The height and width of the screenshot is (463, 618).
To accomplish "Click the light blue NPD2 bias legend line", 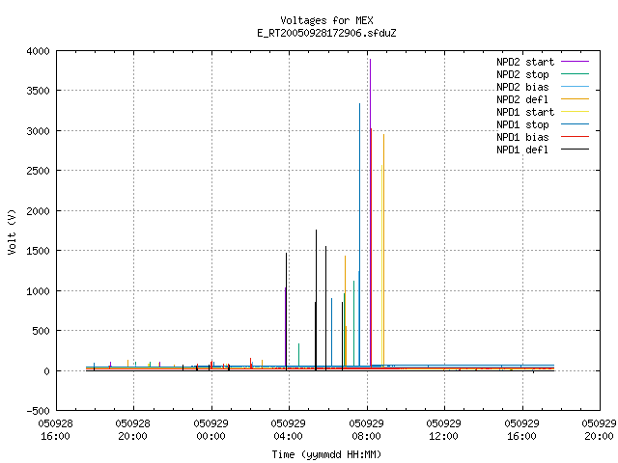I will (576, 86).
